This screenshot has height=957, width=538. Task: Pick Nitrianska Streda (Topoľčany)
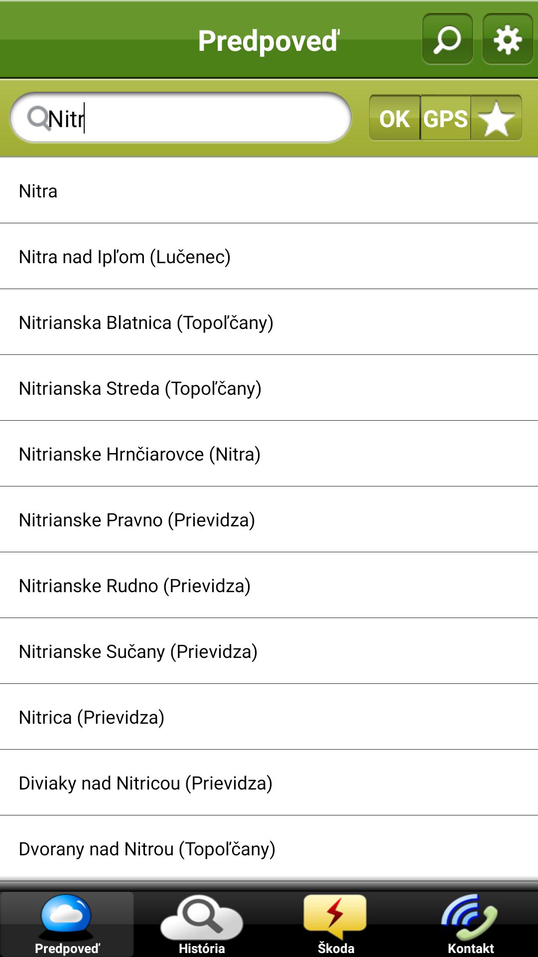pos(269,388)
